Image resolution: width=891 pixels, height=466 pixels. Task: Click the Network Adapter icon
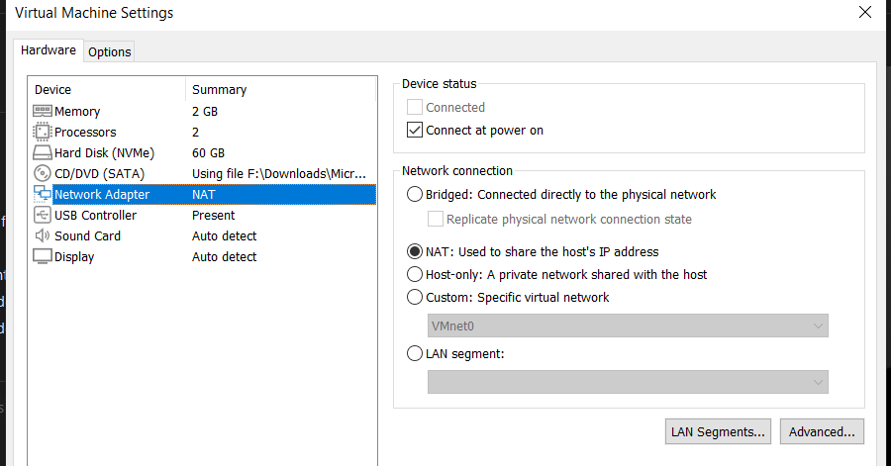click(x=43, y=195)
